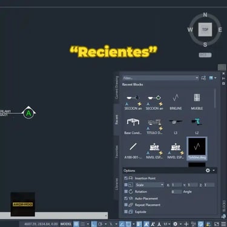This screenshot has width=227, height=227.
Task: Toggle the Auto-Placement checkbox
Action: pyautogui.click(x=126, y=199)
